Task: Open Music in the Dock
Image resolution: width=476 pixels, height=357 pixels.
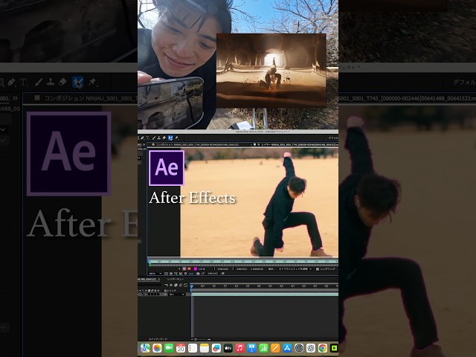Action: click(239, 348)
